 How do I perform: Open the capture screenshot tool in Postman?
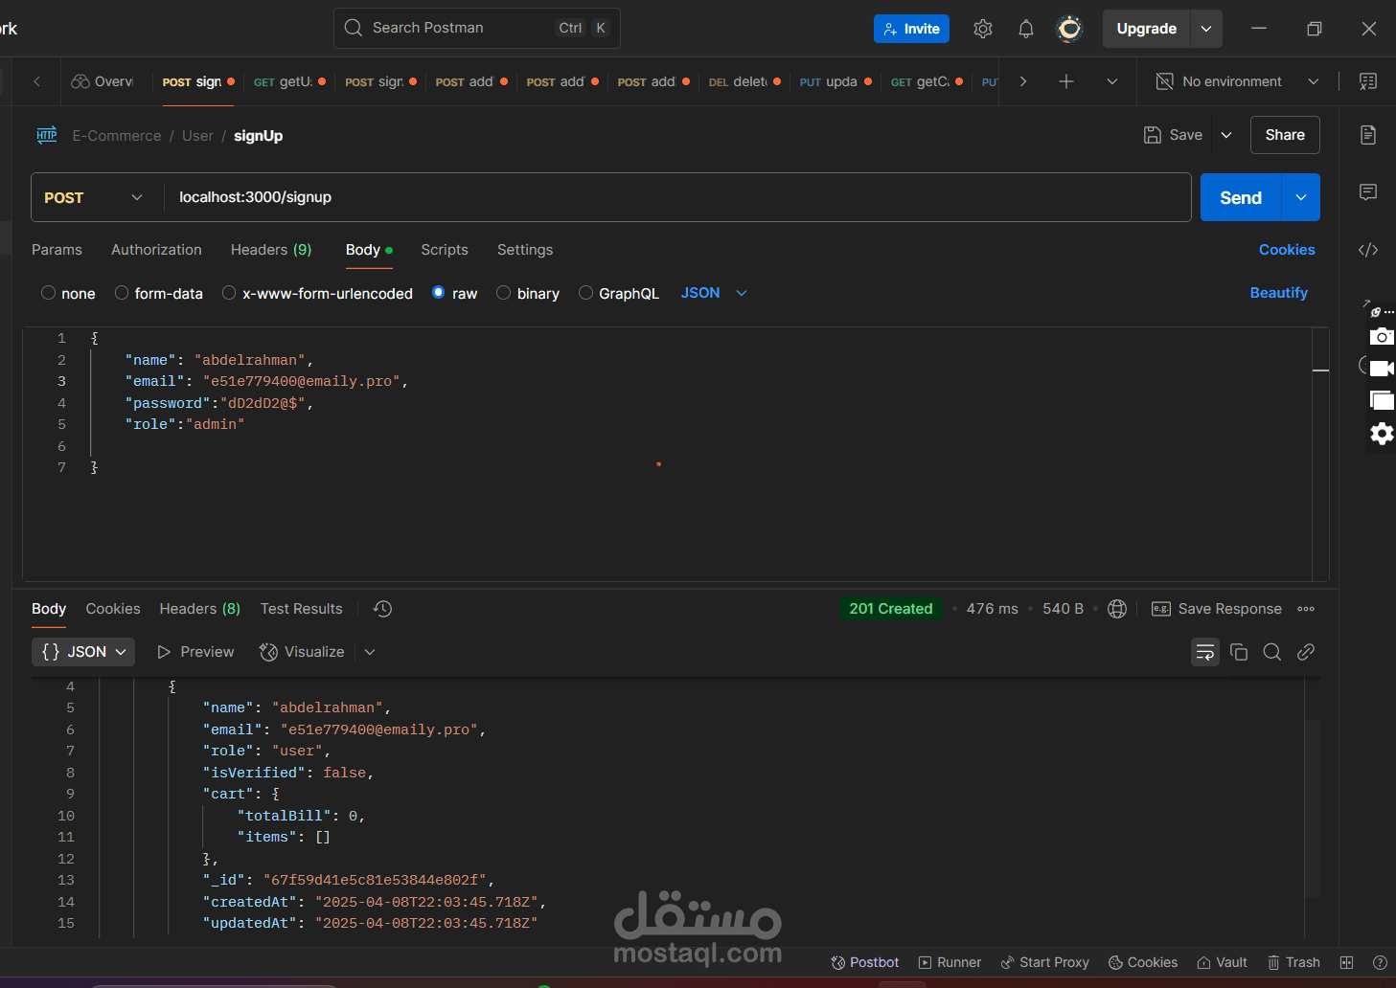click(1381, 336)
